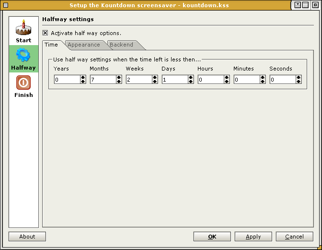Click into the Days input field
The height and width of the screenshot is (250, 322).
pos(175,80)
